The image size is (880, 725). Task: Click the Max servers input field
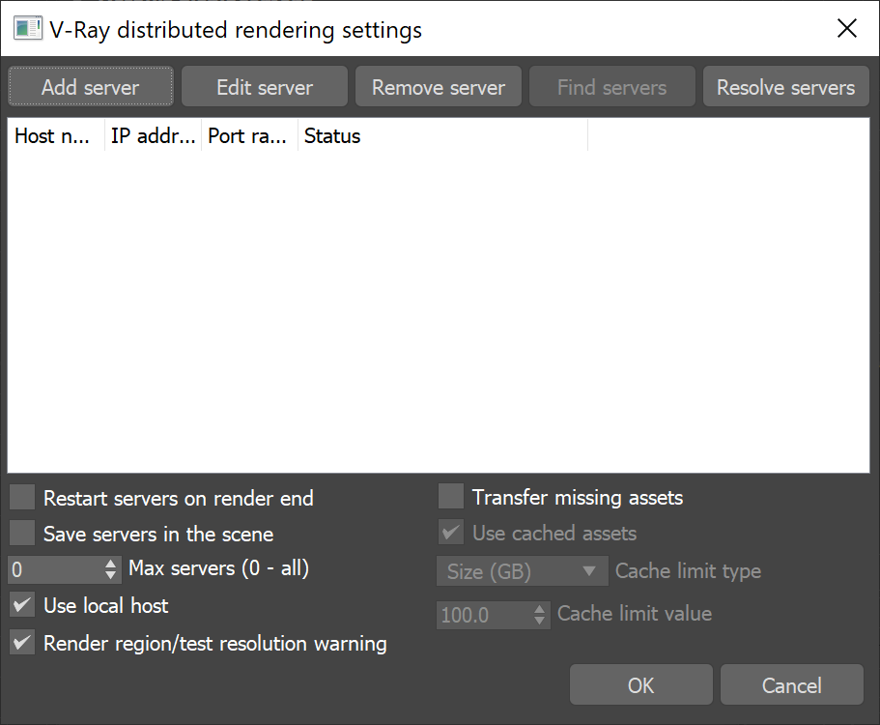53,569
